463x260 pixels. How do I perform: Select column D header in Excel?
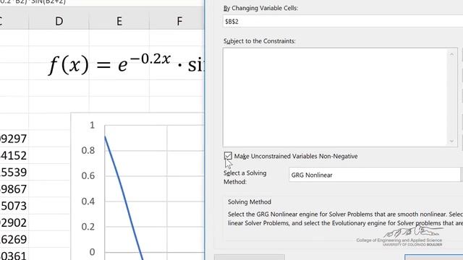[59, 21]
